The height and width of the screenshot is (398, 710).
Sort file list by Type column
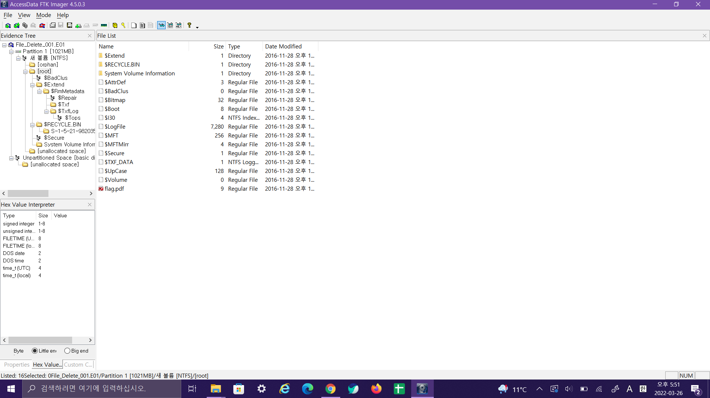(244, 47)
